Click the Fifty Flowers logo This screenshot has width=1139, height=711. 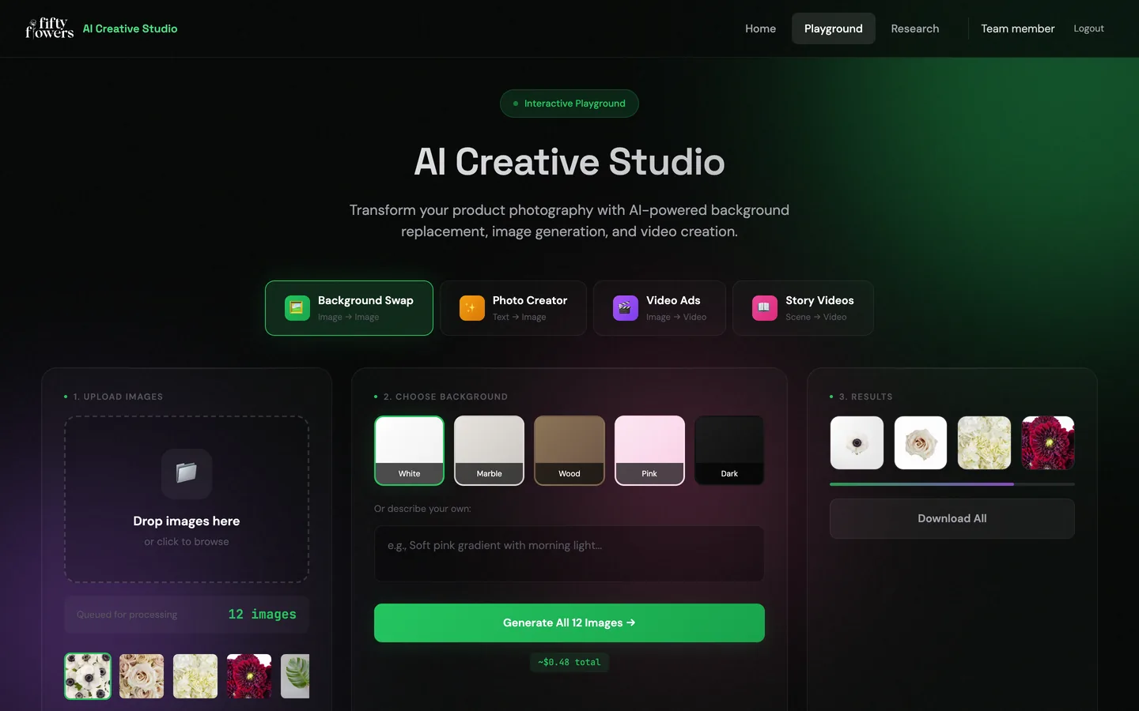(x=50, y=28)
